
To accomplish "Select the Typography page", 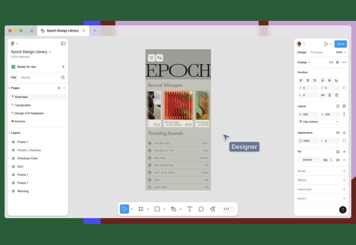I will click(x=23, y=105).
